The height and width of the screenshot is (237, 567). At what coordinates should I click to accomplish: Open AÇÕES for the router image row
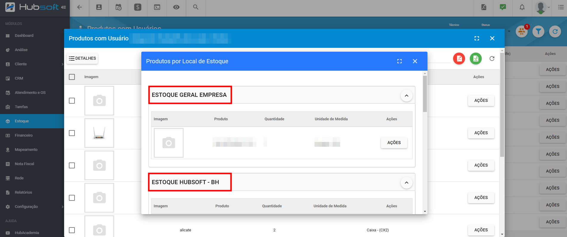(481, 133)
